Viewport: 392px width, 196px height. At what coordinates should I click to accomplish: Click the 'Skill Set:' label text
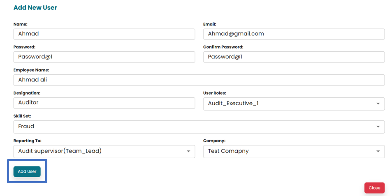coord(22,116)
